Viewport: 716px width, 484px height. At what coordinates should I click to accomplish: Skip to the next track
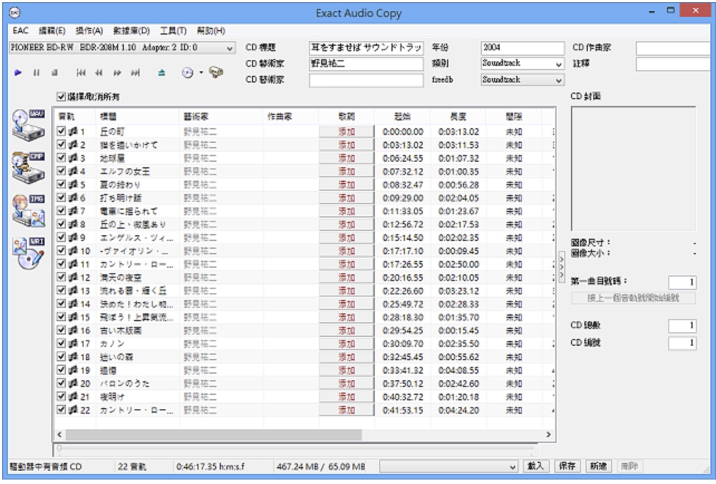tap(135, 73)
